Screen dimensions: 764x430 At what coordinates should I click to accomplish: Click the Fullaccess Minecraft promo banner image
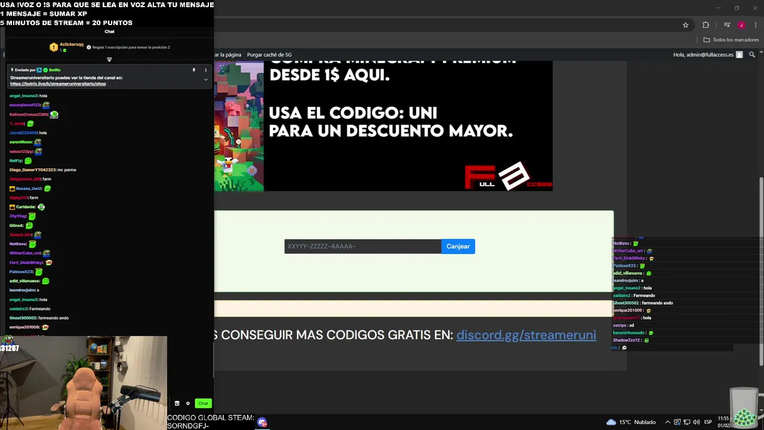point(383,126)
